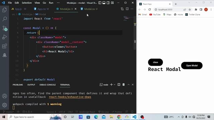
Task: Close the Modal.jsx editor tab
Action: tap(76, 9)
